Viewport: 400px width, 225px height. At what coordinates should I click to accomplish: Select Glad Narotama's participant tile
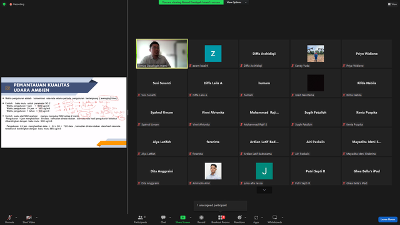coord(316,83)
